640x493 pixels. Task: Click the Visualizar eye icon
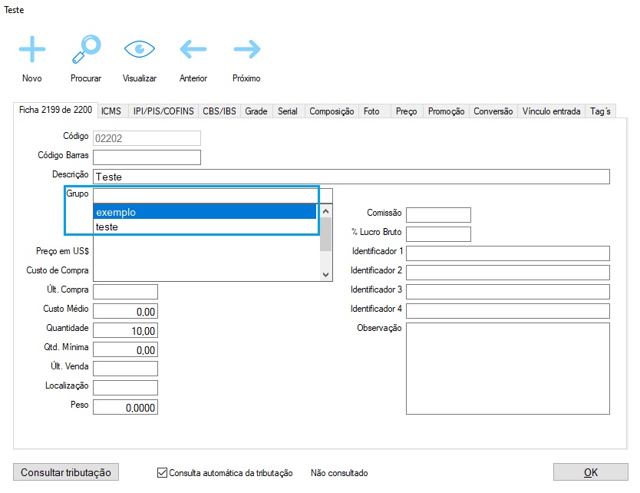pos(140,50)
